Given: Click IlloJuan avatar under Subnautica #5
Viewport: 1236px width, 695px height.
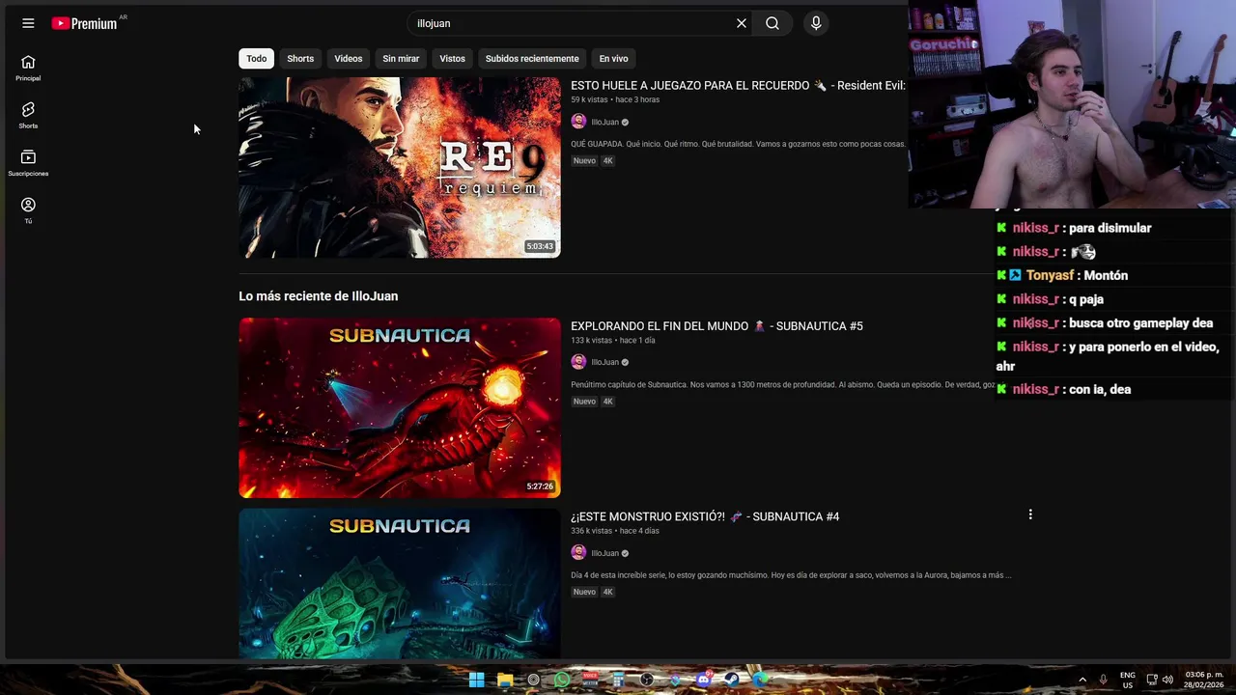Looking at the screenshot, I should (578, 362).
